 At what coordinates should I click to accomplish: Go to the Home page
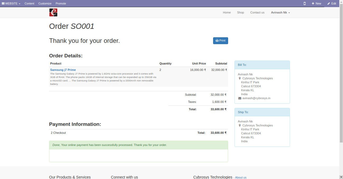pos(227,12)
